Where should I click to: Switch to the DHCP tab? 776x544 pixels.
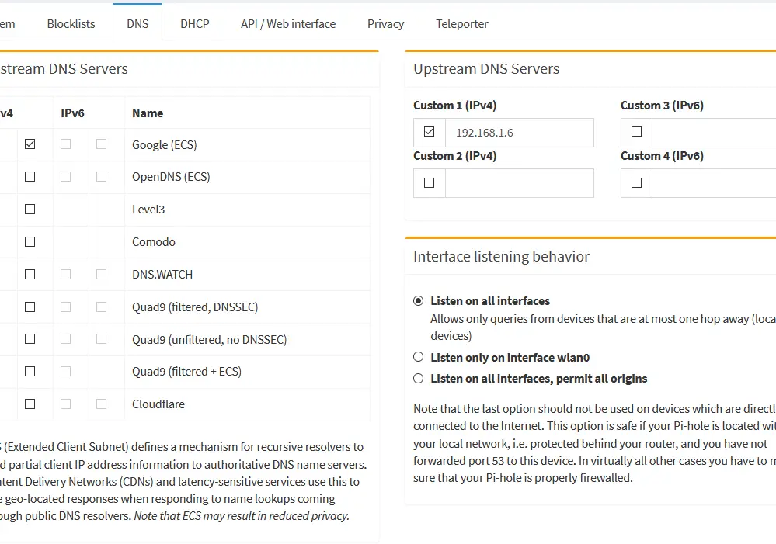coord(194,24)
